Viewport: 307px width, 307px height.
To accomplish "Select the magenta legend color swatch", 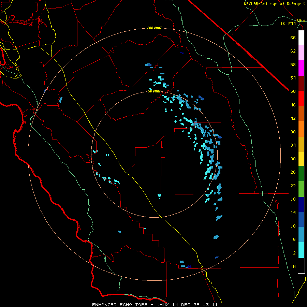I will click(301, 68).
